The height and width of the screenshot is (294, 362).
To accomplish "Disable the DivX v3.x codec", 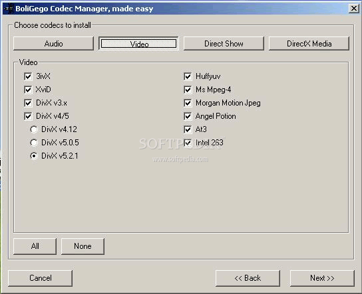I will pos(28,103).
